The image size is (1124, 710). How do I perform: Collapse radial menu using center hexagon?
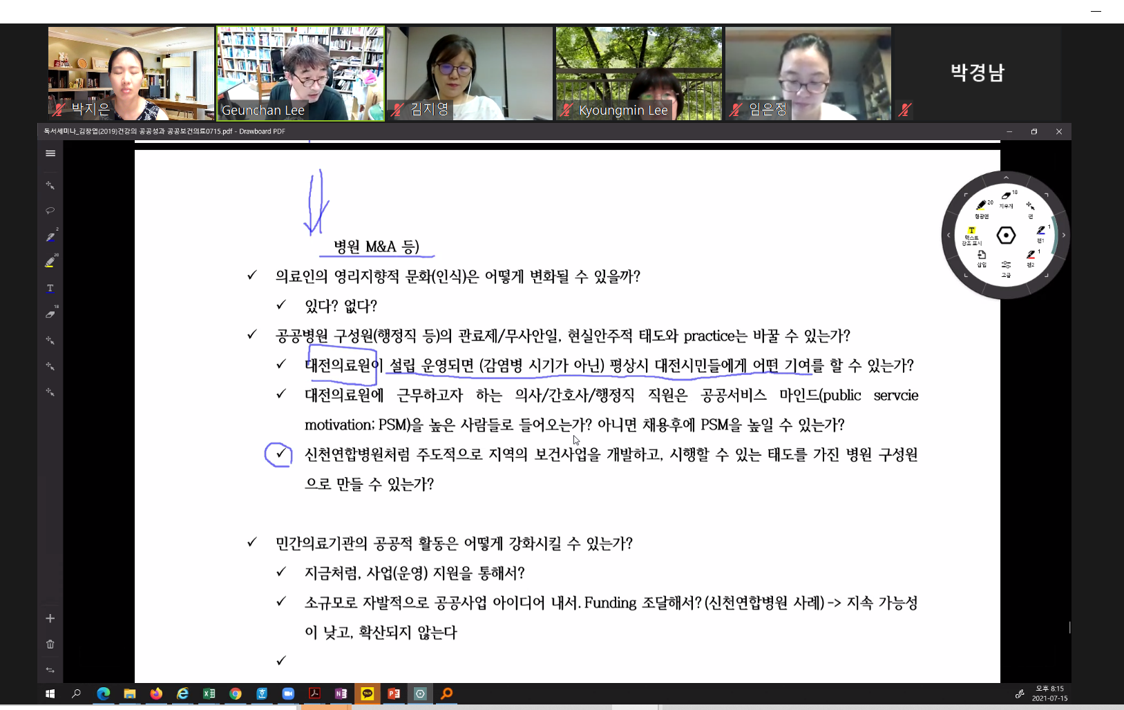pos(1006,236)
